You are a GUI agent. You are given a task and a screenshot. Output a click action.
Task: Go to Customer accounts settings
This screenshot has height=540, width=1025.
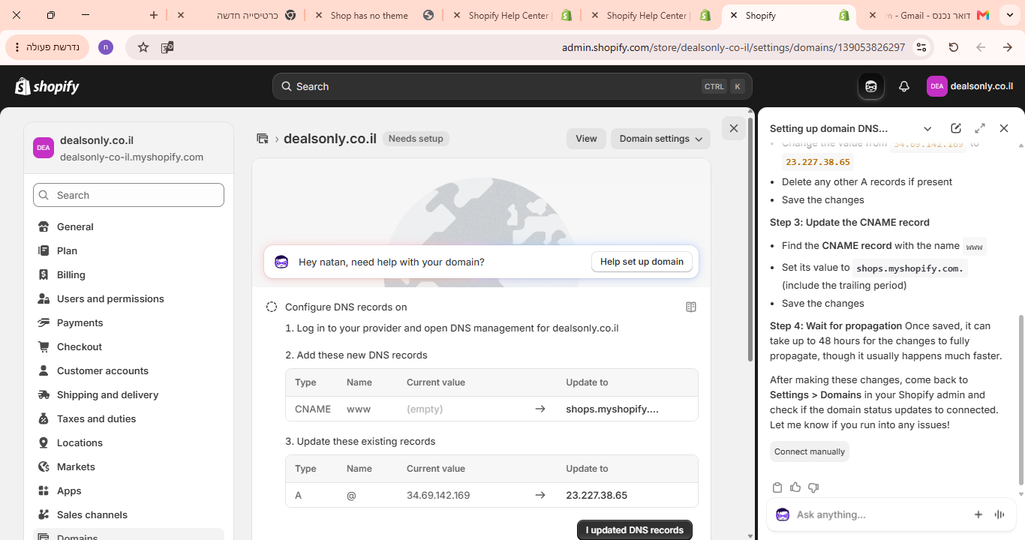[x=128, y=370]
